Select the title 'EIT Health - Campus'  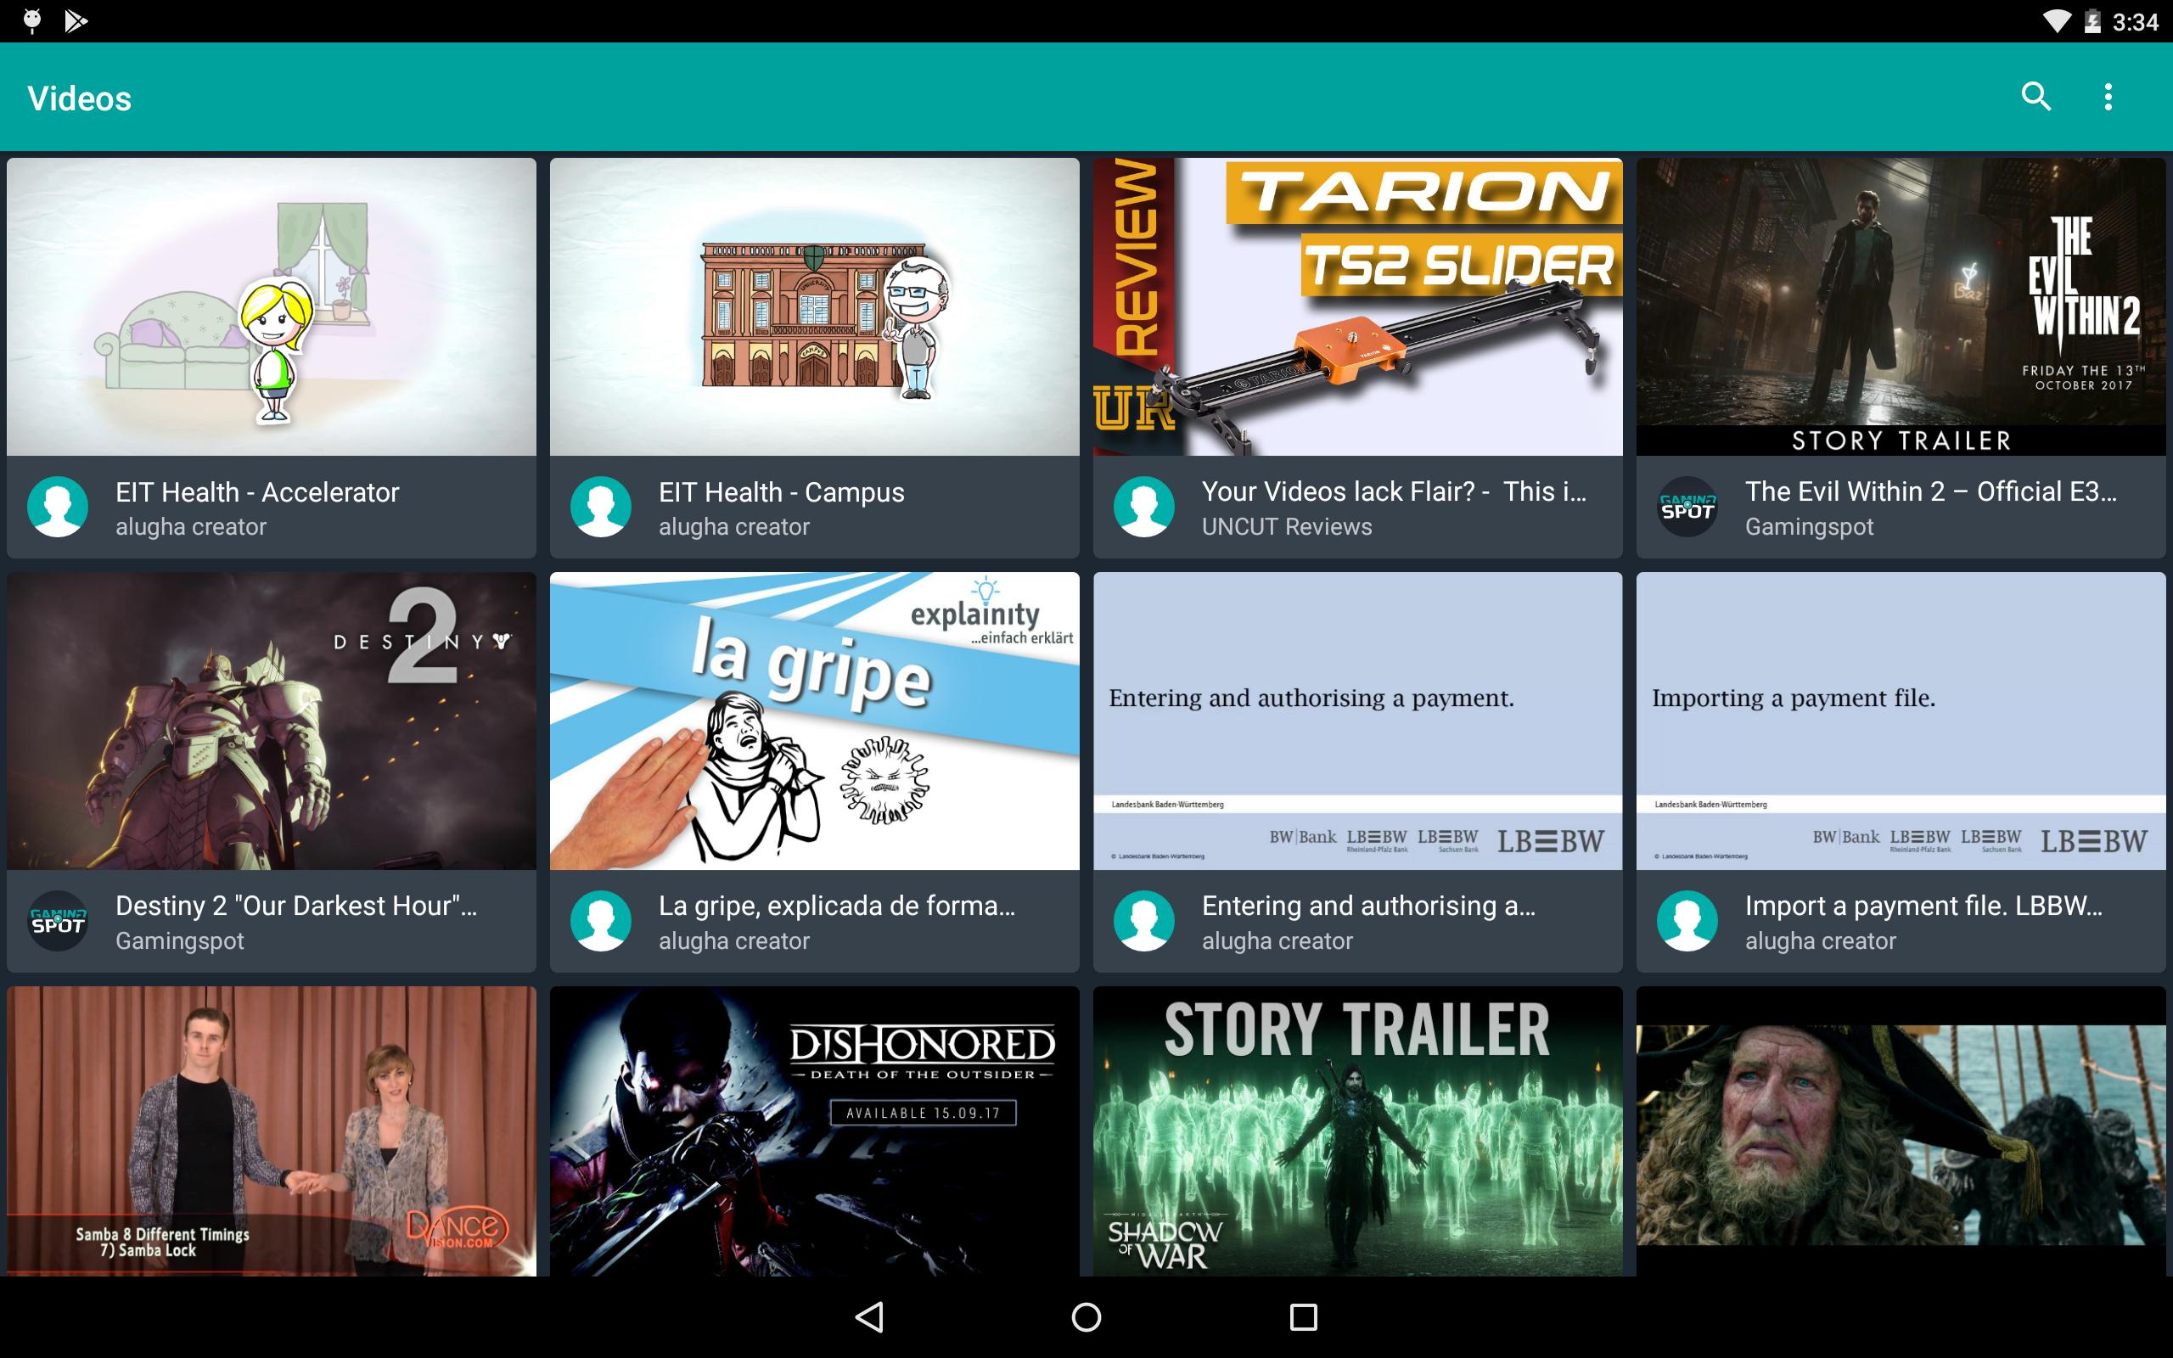(x=781, y=492)
